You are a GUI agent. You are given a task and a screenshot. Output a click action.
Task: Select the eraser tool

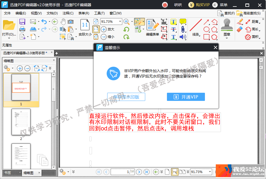pos(240,29)
